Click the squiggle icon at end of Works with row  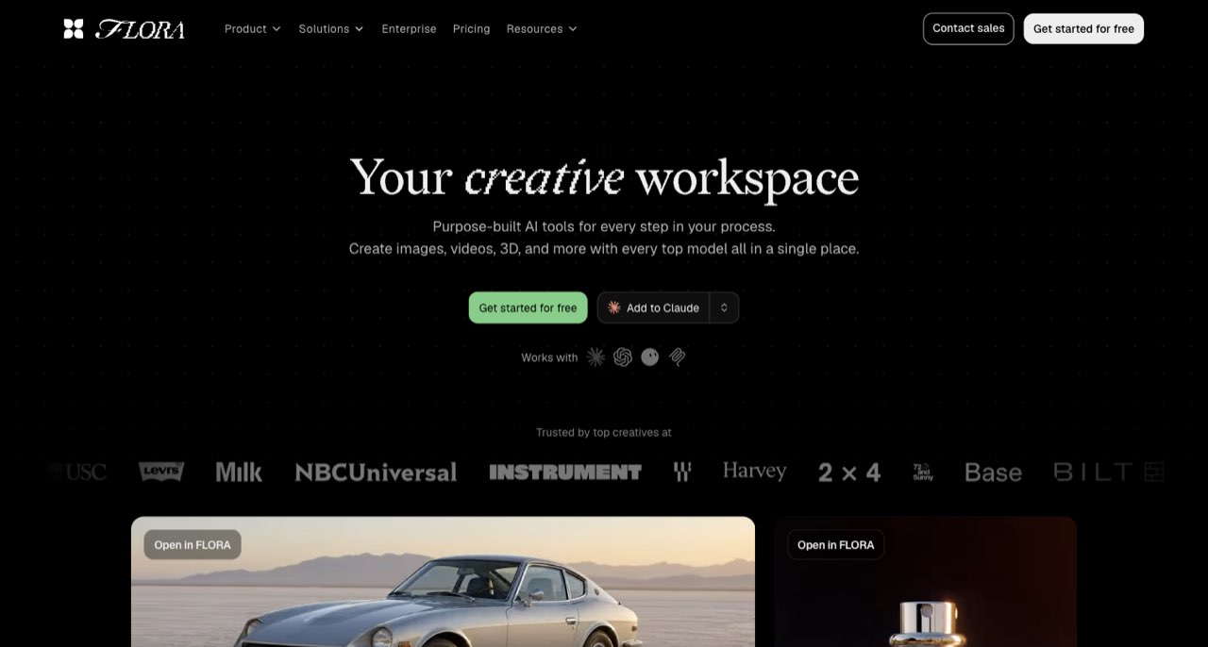678,357
